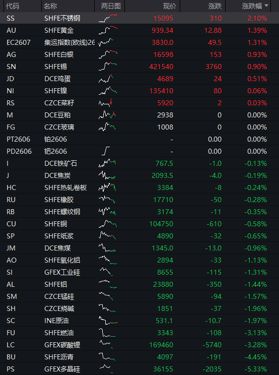Select the EC2607 集运指数 row
This screenshot has width=279, height=375.
[139, 42]
